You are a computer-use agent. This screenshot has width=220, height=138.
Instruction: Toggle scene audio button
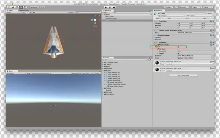pyautogui.click(x=30, y=12)
